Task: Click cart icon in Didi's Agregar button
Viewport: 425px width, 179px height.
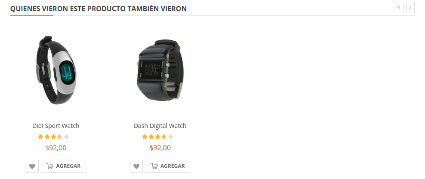Action: (49, 166)
